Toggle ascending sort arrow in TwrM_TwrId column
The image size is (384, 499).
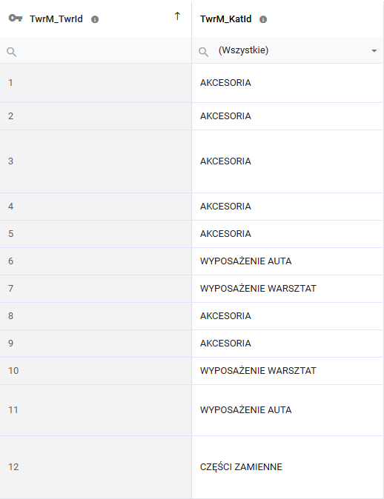(177, 16)
